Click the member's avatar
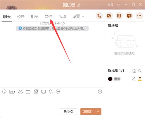This screenshot has width=145, height=118. pyautogui.click(x=110, y=79)
